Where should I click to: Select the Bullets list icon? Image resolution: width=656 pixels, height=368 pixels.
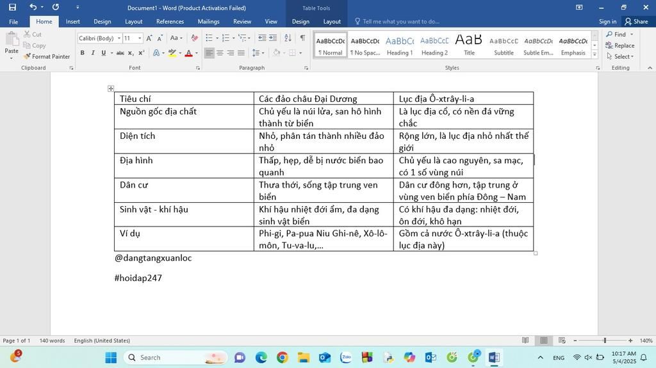coord(209,38)
